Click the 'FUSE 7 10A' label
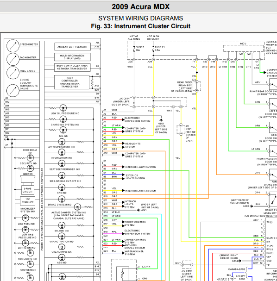This screenshot has height=281, width=277. click(x=140, y=49)
